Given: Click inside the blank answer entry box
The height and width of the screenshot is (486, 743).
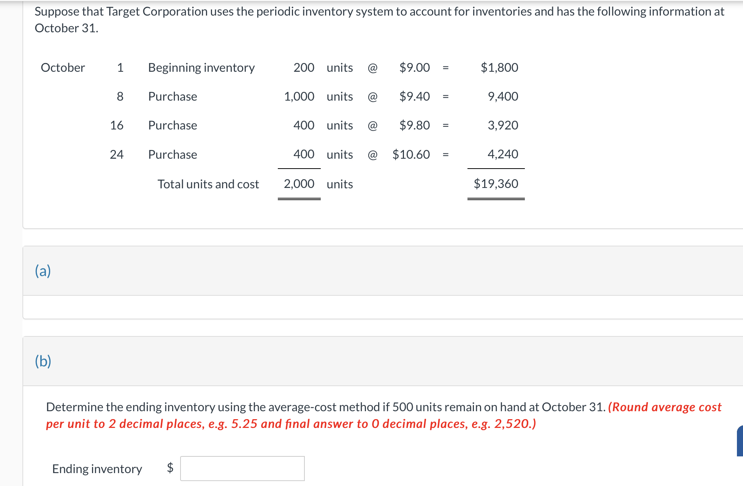Looking at the screenshot, I should coord(242,469).
